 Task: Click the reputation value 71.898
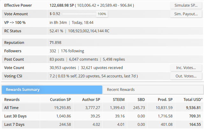click(55, 43)
